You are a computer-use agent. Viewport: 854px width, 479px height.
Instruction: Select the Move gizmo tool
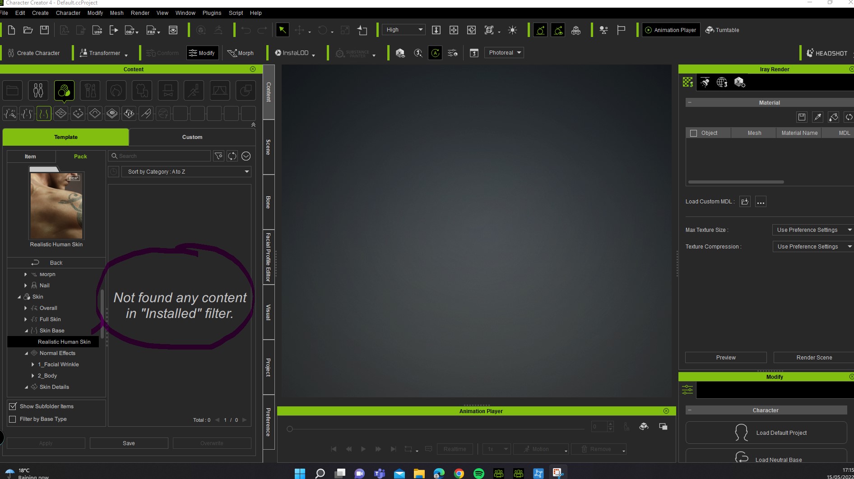coord(299,30)
